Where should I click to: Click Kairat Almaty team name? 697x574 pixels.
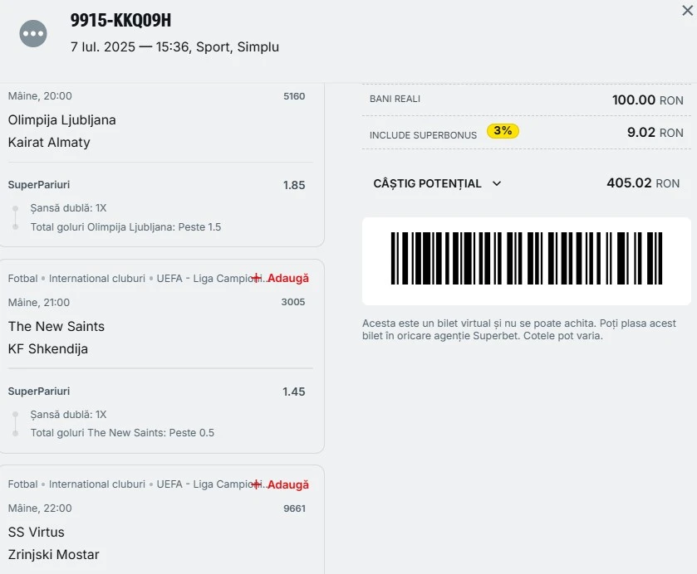(x=49, y=143)
